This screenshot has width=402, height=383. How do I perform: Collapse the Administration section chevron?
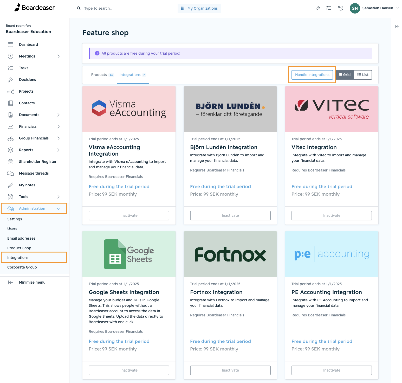coord(59,209)
